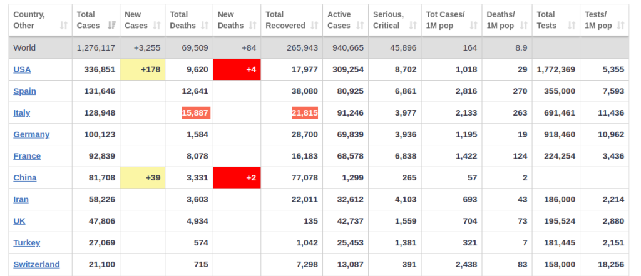Click France total recovered 16,183
The image size is (641, 276).
coord(305,155)
